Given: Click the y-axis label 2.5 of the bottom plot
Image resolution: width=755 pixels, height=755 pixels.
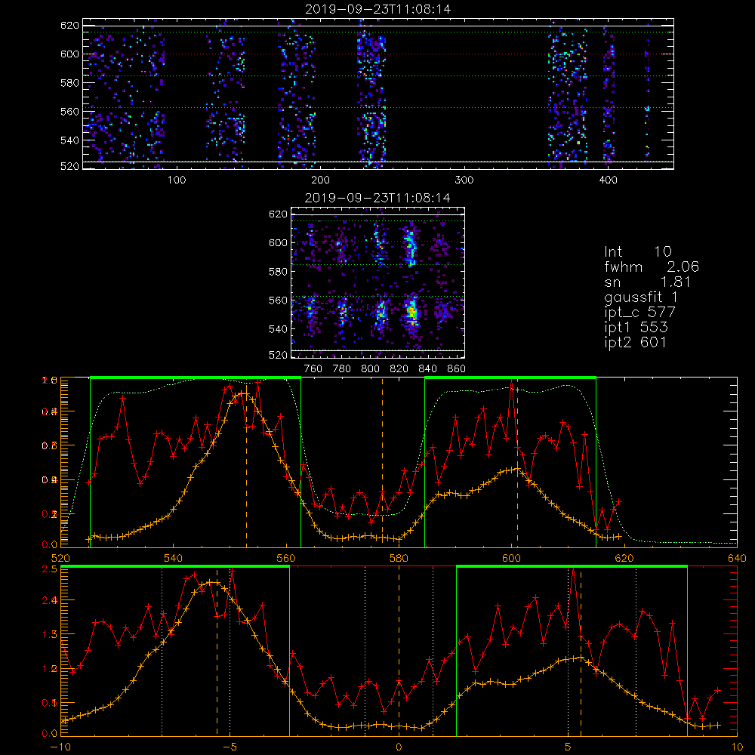Looking at the screenshot, I should click(51, 569).
